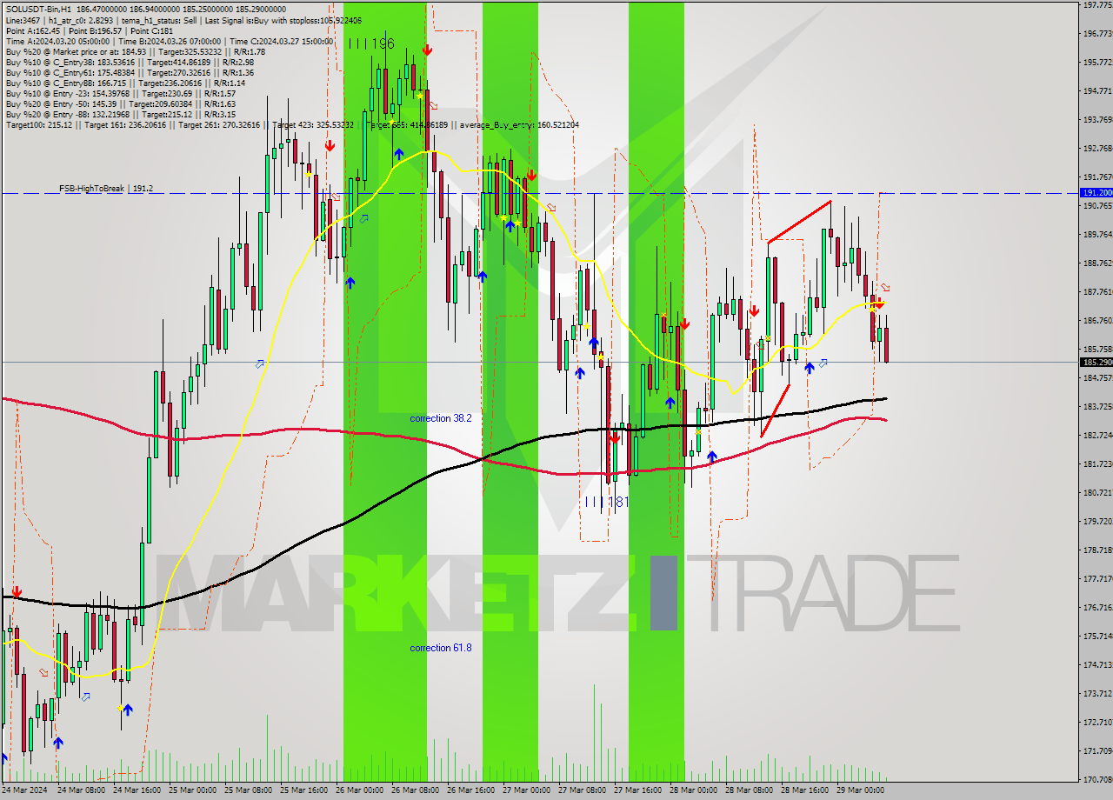Viewport: 1113px width, 800px height.
Task: Select the 'Buy %20 @ Entry -50' line
Action: point(121,103)
